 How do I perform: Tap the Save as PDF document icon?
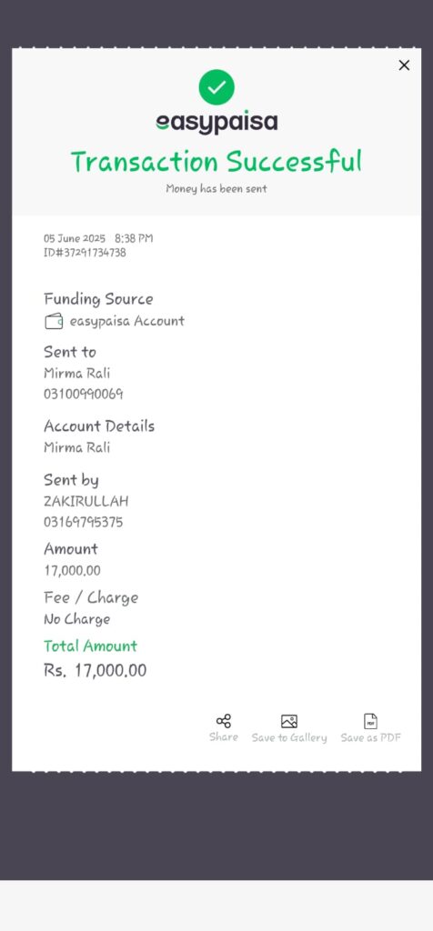[x=370, y=721]
